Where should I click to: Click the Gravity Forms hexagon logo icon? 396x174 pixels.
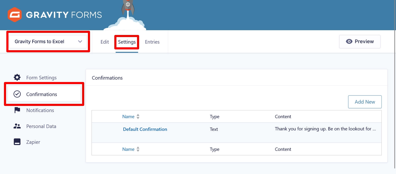(x=15, y=14)
